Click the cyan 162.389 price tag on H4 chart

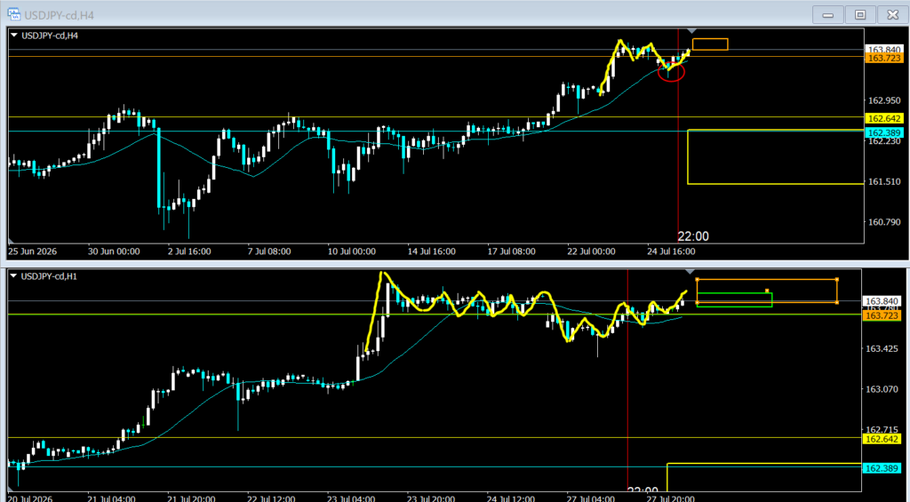point(883,133)
